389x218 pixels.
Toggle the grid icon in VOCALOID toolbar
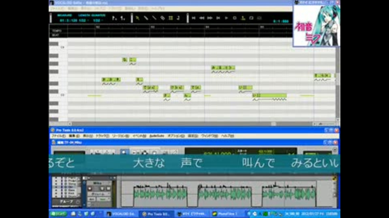click(x=171, y=18)
